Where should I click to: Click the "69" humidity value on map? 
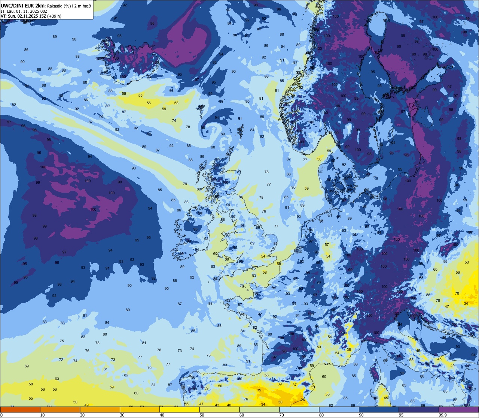pos(27,366)
